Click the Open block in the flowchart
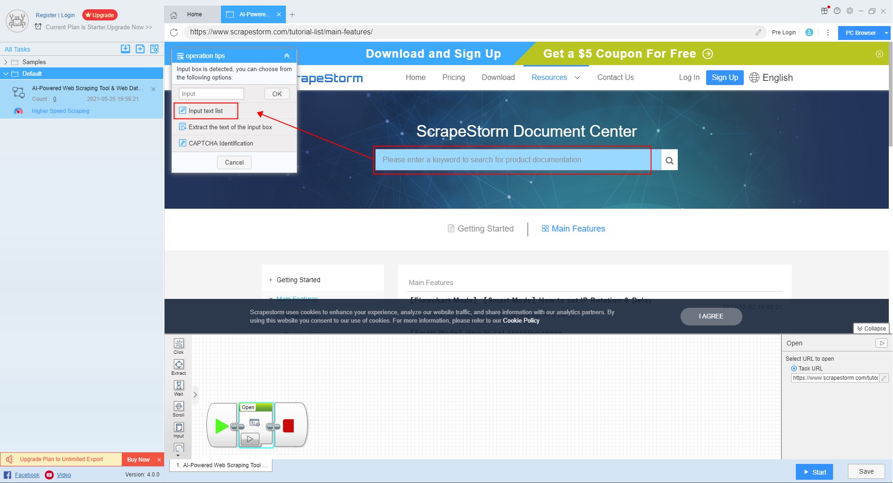This screenshot has width=893, height=483. pos(256,425)
